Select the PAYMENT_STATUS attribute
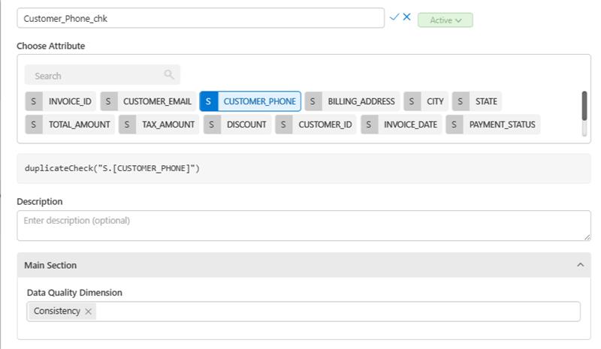The width and height of the screenshot is (601, 349). click(x=493, y=125)
